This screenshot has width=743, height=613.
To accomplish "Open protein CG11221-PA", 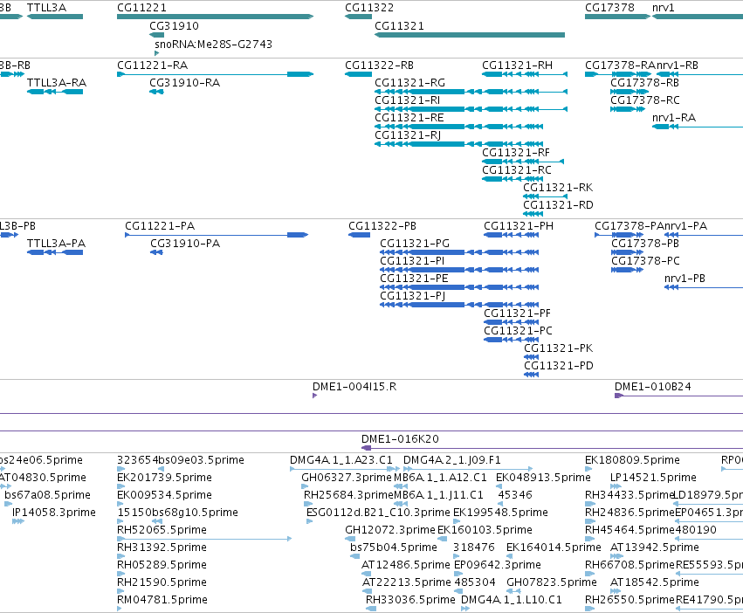I will point(160,225).
